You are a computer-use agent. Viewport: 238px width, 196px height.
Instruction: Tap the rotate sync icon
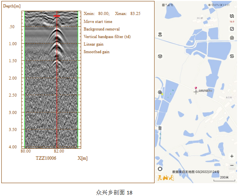(232, 56)
